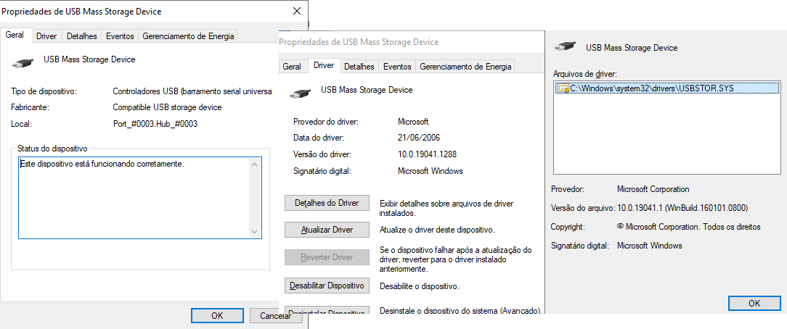Select Driver tab in middle window
The image size is (787, 329).
(324, 66)
